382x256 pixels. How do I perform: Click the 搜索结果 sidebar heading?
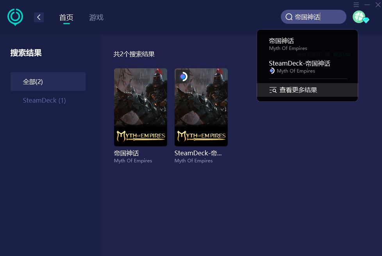tap(26, 53)
